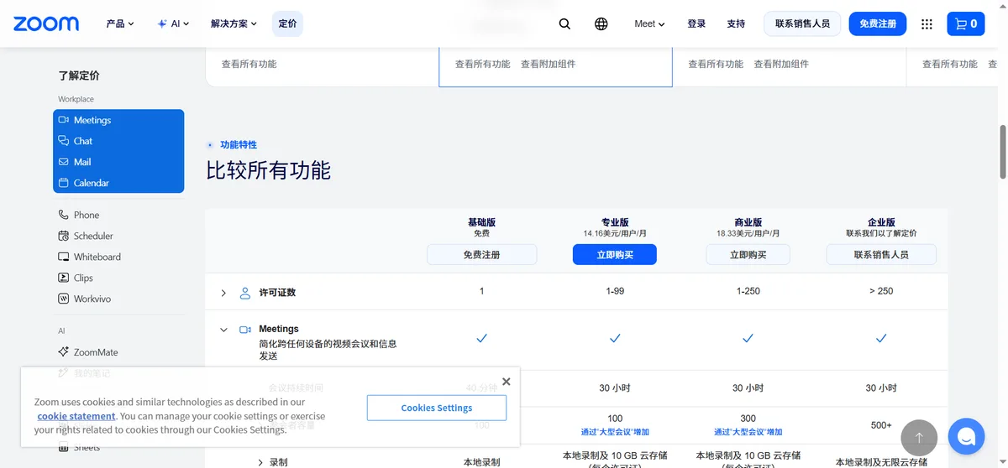This screenshot has height=468, width=1008.
Task: Select Chat in the sidebar
Action: (118, 141)
